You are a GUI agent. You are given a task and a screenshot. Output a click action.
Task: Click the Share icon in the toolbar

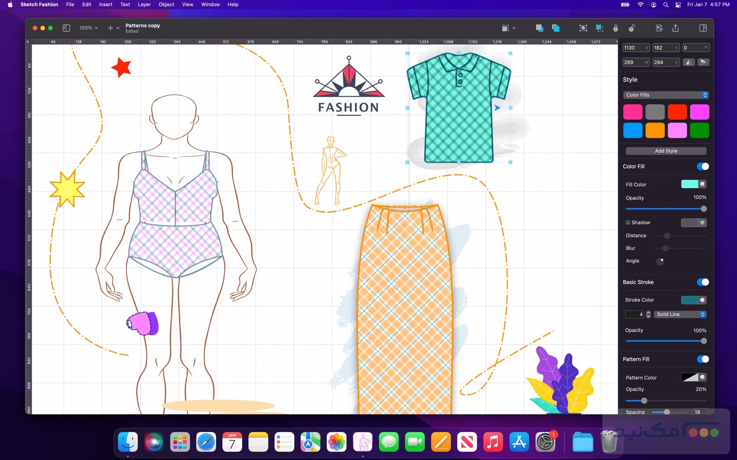tap(676, 28)
